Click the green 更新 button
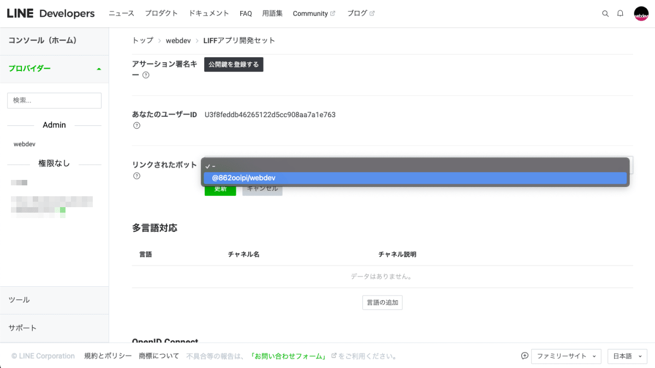Screen dimensions: 655x368 [x=220, y=189]
